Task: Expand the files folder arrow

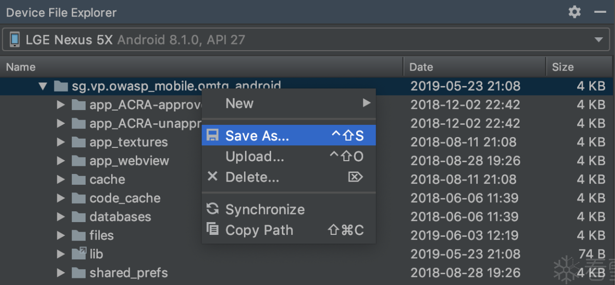Action: 61,235
